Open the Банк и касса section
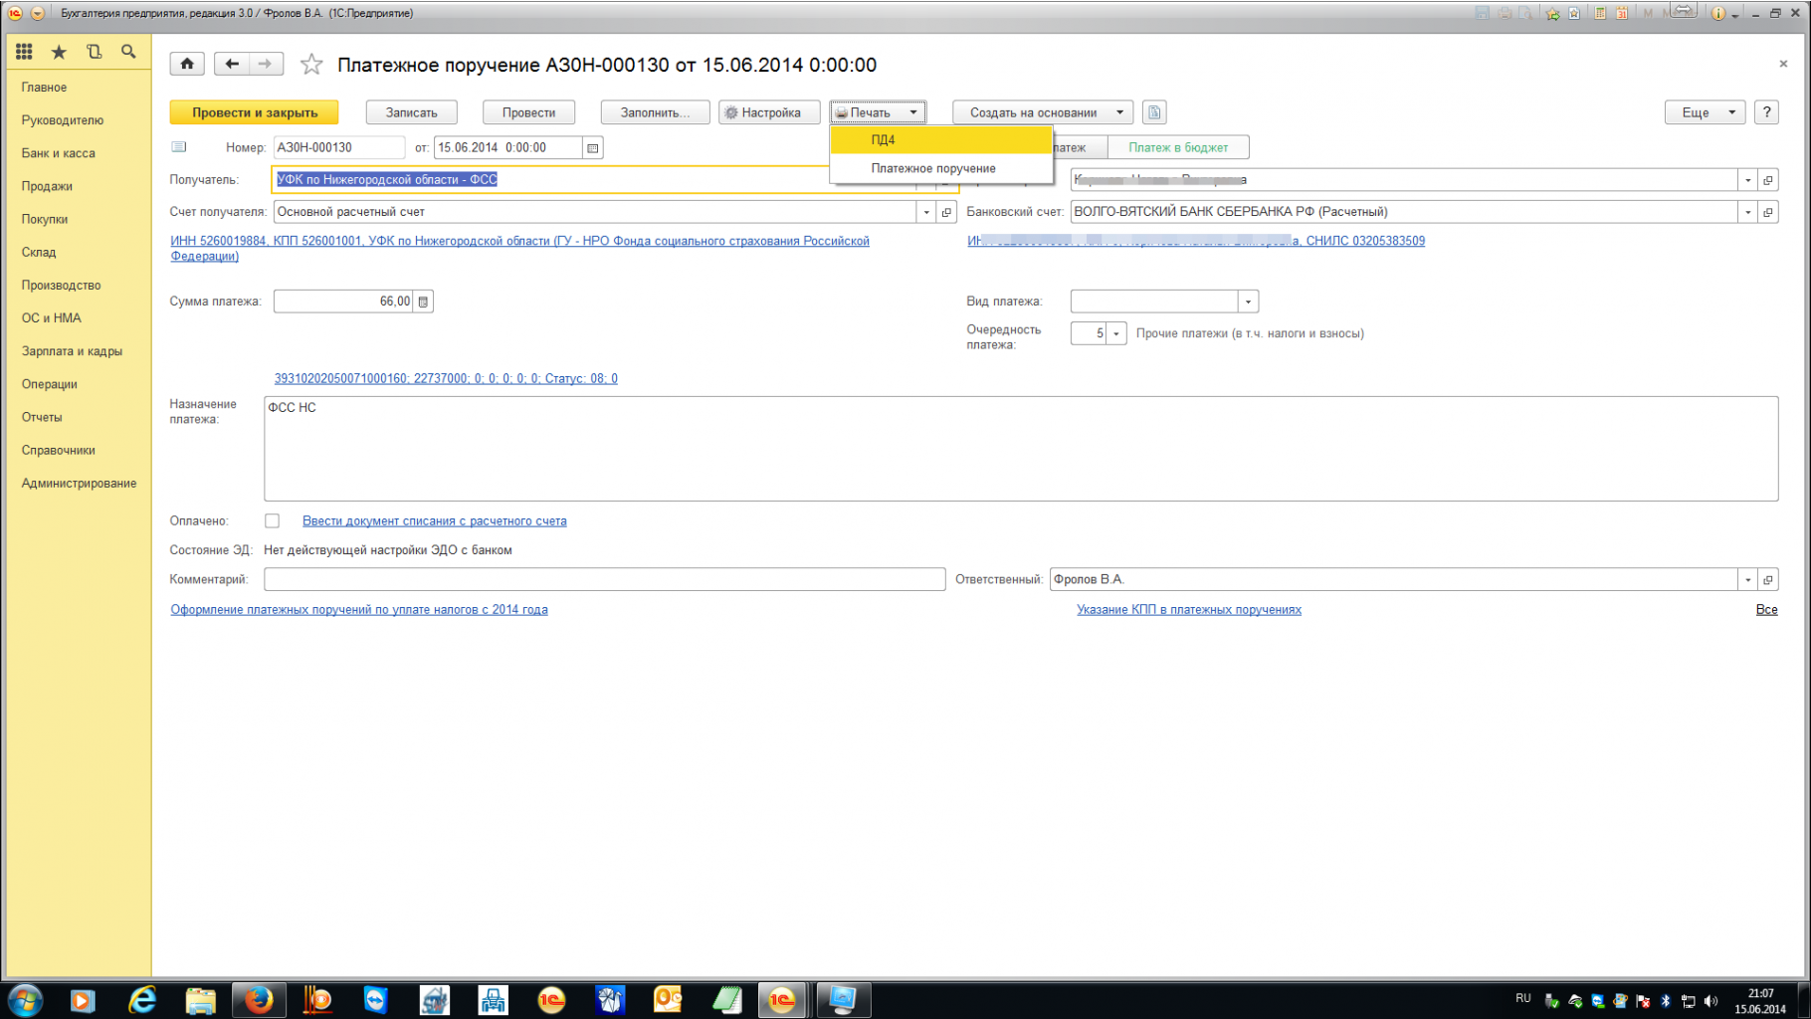This screenshot has height=1019, width=1811. [x=59, y=153]
